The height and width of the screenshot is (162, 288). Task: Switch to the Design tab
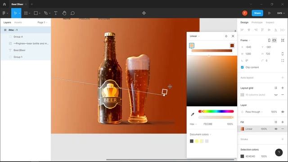(244, 22)
